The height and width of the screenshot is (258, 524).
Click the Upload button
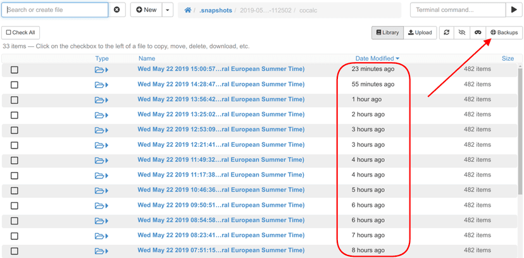coord(419,32)
